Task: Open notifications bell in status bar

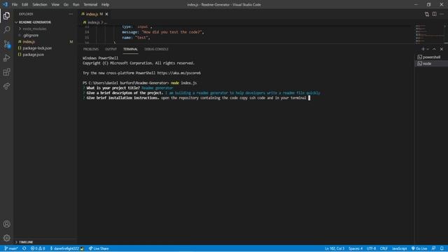Action: tap(442, 248)
